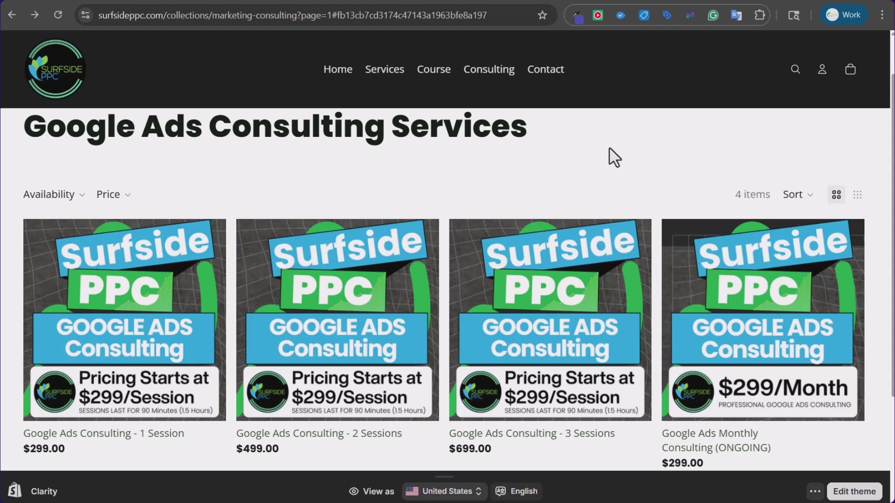Open the Grammarly extension icon
The height and width of the screenshot is (503, 895).
[713, 15]
